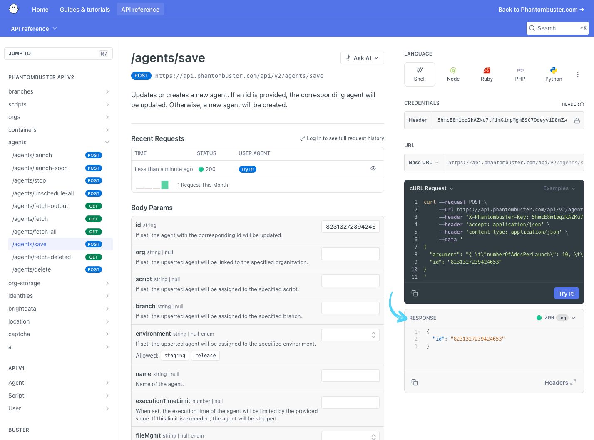The image size is (594, 440).
Task: Expand the branches sidebar section
Action: pos(107,91)
